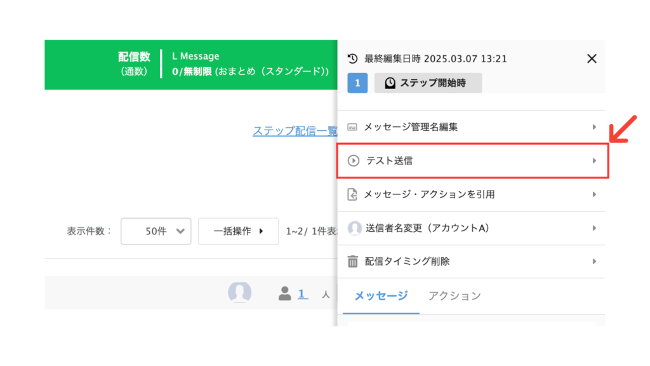The width and height of the screenshot is (650, 366).
Task: Open the テスト送信 menu entry
Action: pyautogui.click(x=472, y=161)
